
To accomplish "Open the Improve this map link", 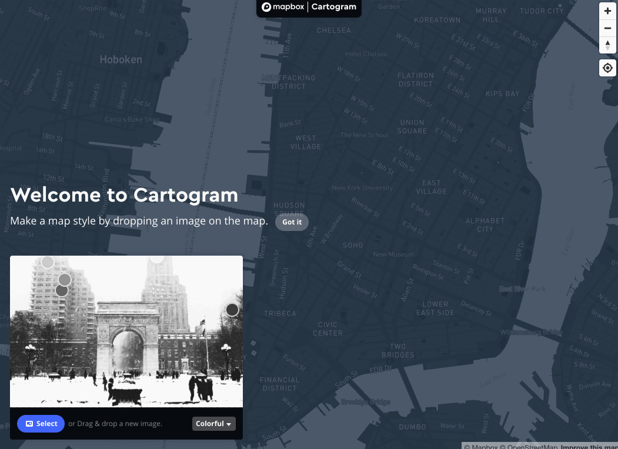I will coord(591,447).
